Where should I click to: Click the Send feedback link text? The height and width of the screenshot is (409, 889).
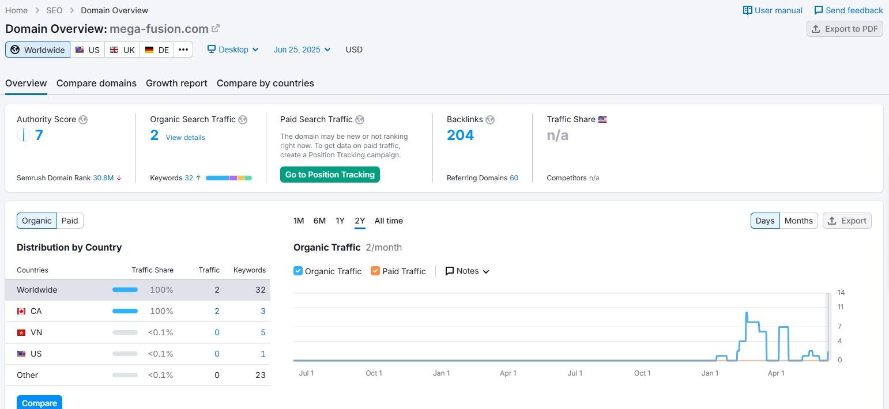854,10
